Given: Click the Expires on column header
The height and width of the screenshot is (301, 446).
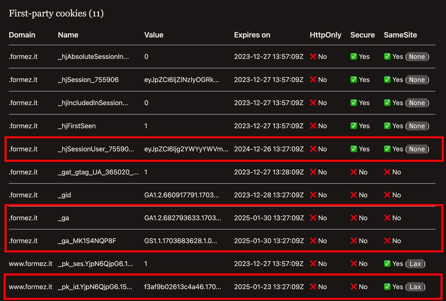Looking at the screenshot, I should point(252,35).
